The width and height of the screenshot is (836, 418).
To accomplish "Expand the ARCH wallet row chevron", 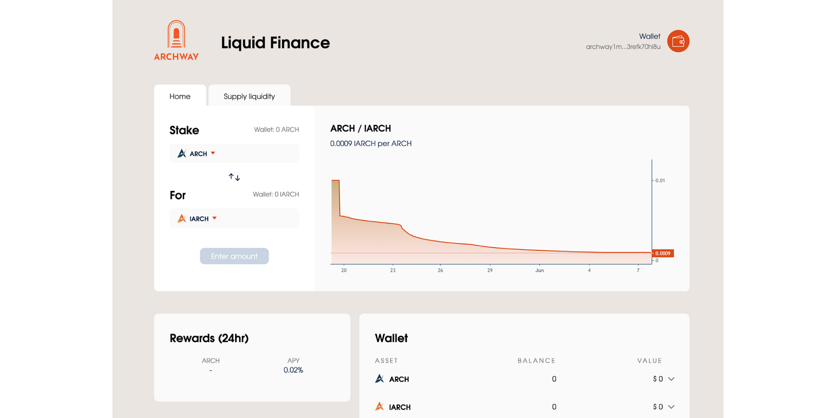I will tap(671, 379).
